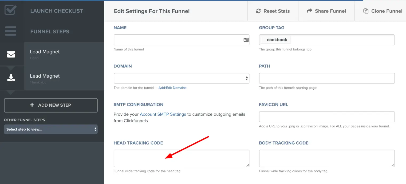Select the 'cookbook' group tag
Image resolution: width=406 pixels, height=184 pixels.
pyautogui.click(x=278, y=39)
